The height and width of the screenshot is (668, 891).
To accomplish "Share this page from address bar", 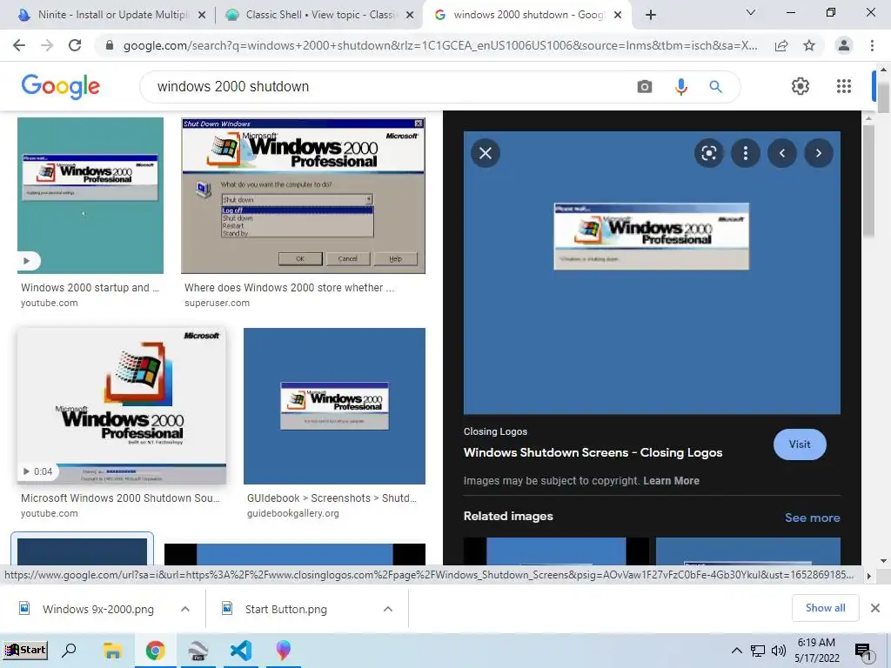I will tap(781, 45).
